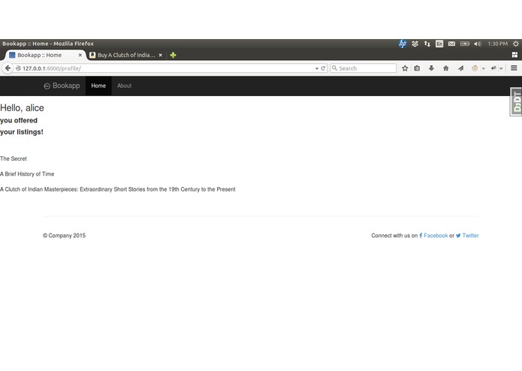This screenshot has width=522, height=371.
Task: Open a new tab with the plus icon
Action: tap(173, 56)
